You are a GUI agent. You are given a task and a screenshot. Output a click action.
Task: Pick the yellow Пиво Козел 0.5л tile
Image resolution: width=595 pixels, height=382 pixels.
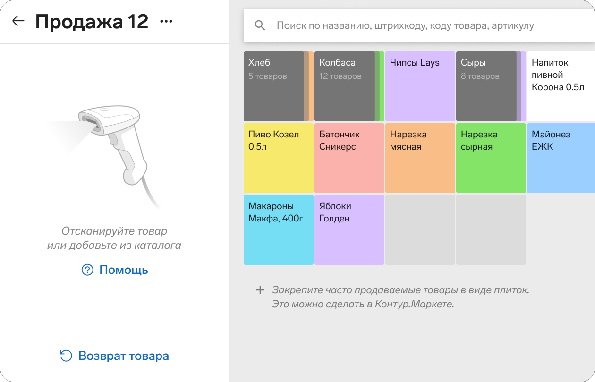(278, 158)
